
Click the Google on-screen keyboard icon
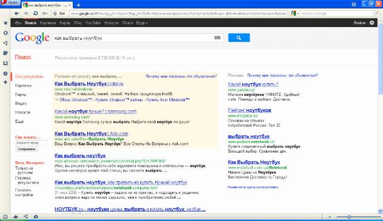217,38
